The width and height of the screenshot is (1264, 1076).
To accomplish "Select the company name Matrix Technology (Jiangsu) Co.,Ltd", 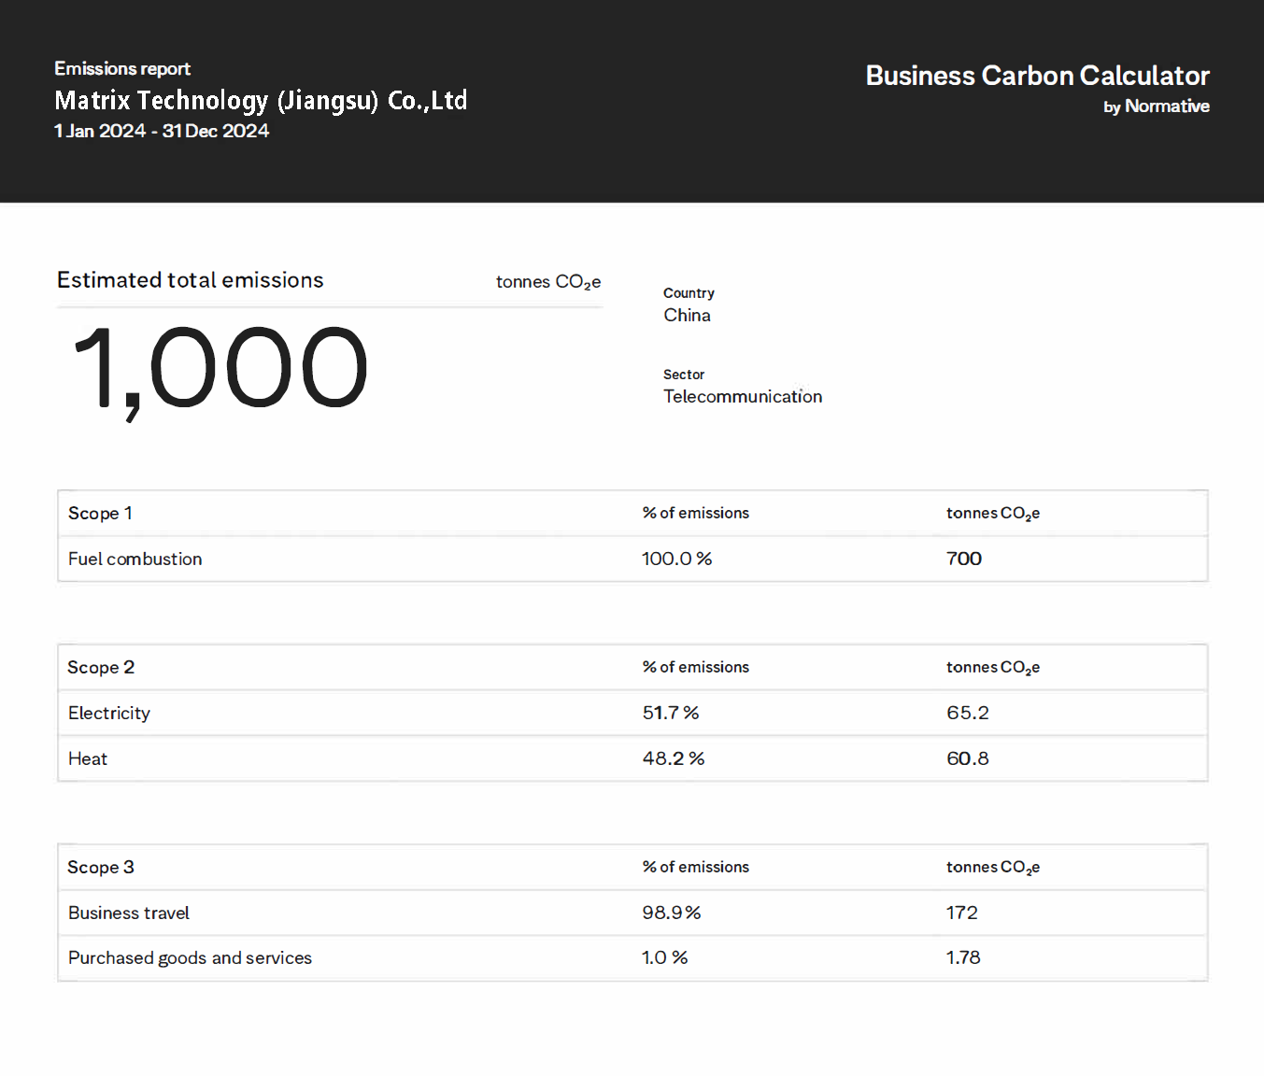I will [261, 100].
